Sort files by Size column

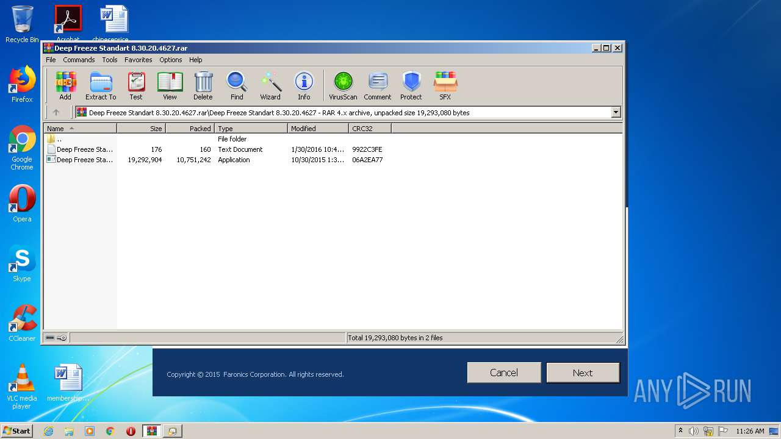pos(141,128)
